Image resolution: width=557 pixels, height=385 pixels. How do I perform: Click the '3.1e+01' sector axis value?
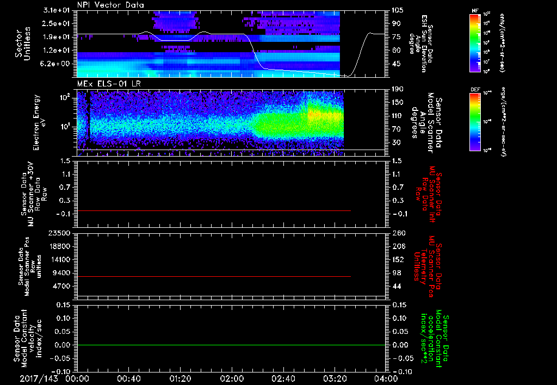click(x=57, y=10)
